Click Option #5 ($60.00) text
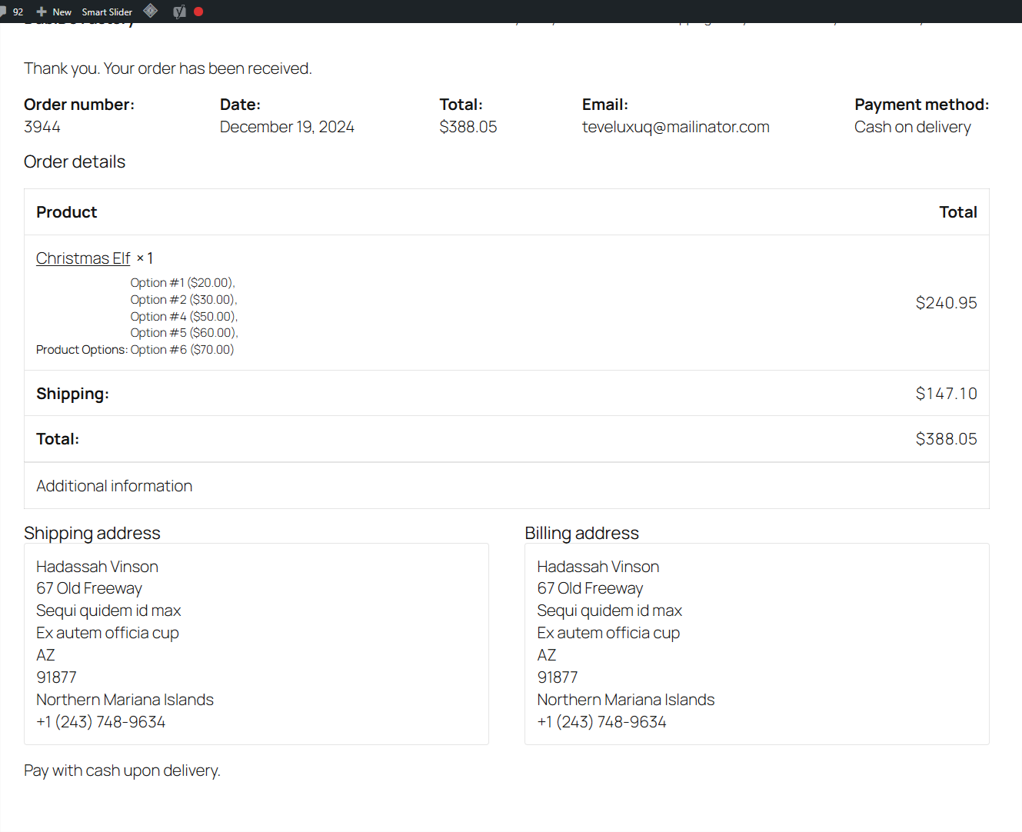Image resolution: width=1022 pixels, height=832 pixels. 184,333
